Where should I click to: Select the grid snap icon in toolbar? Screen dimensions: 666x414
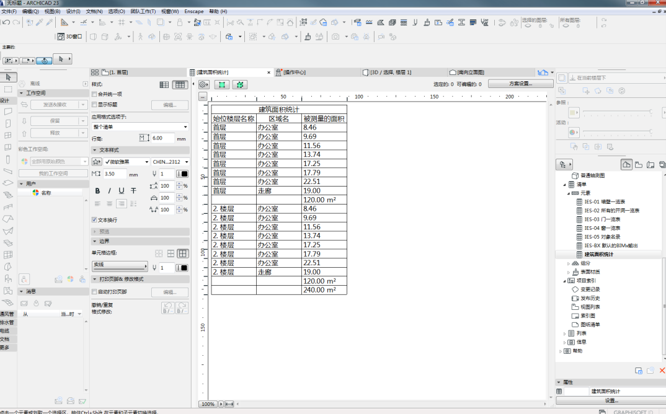122,22
